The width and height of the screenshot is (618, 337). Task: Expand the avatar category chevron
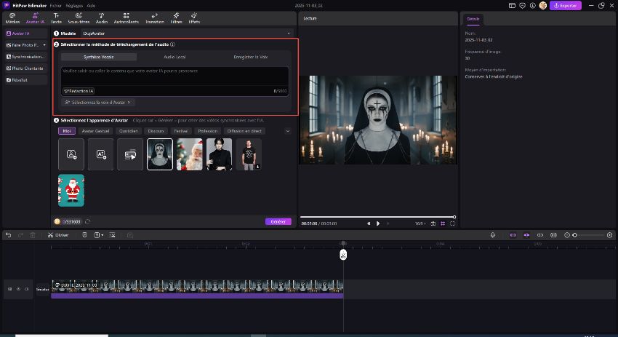pyautogui.click(x=287, y=131)
